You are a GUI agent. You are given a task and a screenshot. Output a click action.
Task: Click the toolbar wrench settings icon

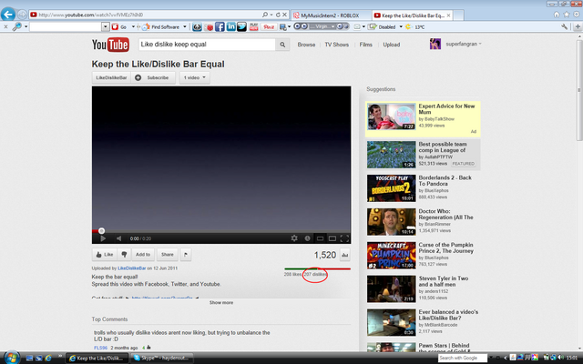pos(565,26)
